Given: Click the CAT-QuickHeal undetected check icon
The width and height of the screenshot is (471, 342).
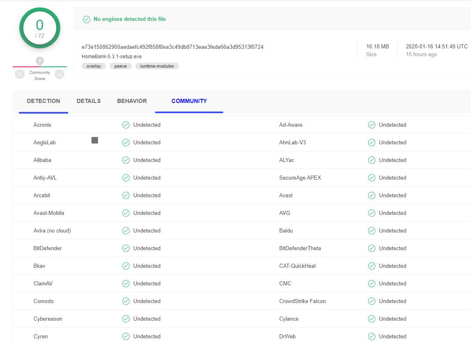Looking at the screenshot, I should (372, 266).
